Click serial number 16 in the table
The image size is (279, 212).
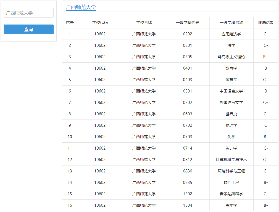click(x=70, y=205)
